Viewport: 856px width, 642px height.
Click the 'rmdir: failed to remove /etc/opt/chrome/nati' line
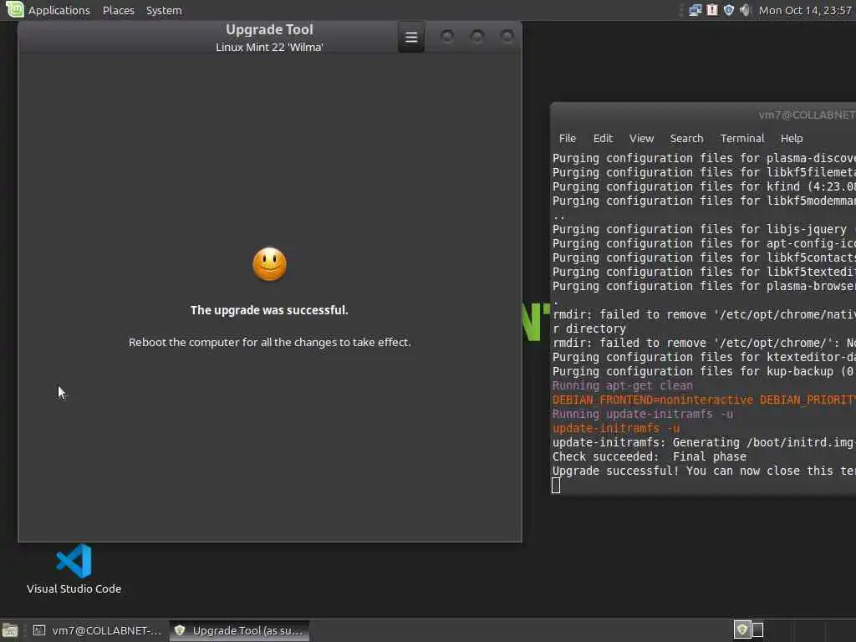[x=704, y=314]
